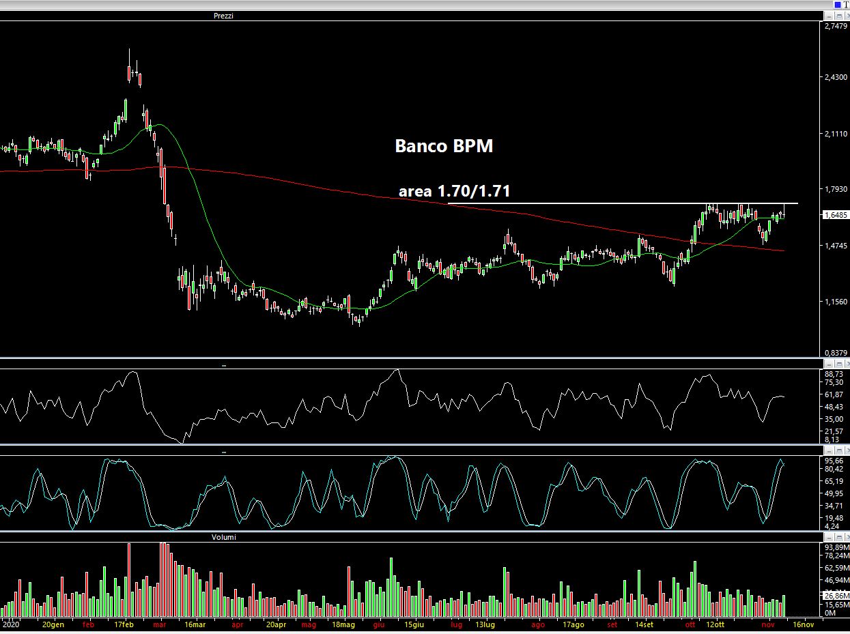The height and width of the screenshot is (634, 850).
Task: Click the current price marker 1,6485
Action: coord(836,215)
